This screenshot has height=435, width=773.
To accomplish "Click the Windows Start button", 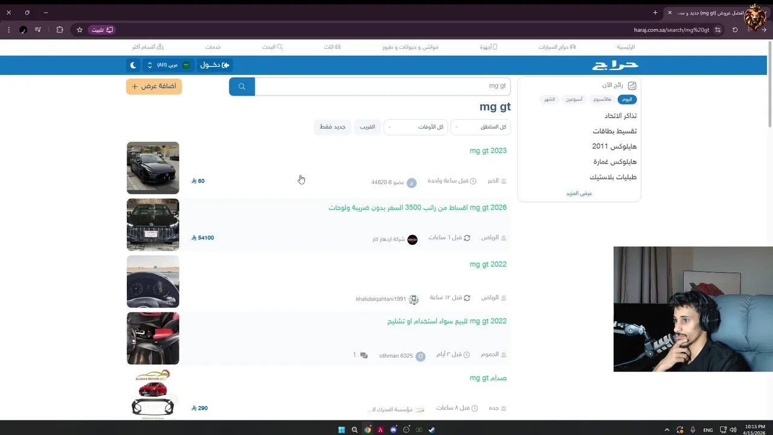I will coord(341,430).
